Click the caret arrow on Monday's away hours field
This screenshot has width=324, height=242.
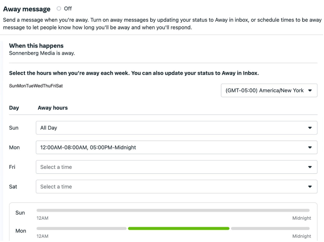(310, 147)
